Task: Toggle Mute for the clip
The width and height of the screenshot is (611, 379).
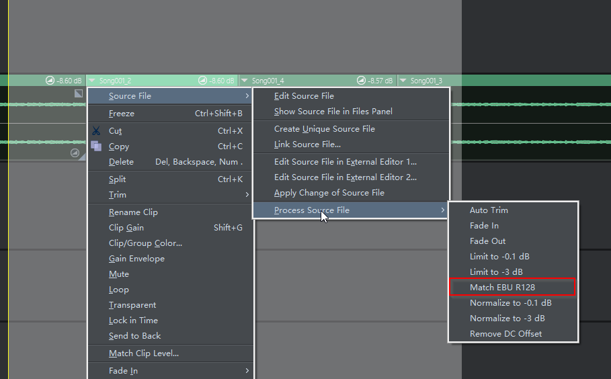Action: point(119,274)
